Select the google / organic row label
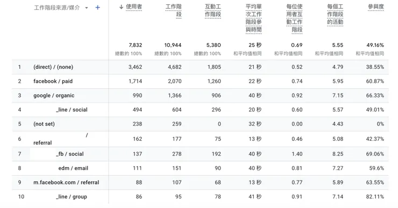 pyautogui.click(x=54, y=95)
